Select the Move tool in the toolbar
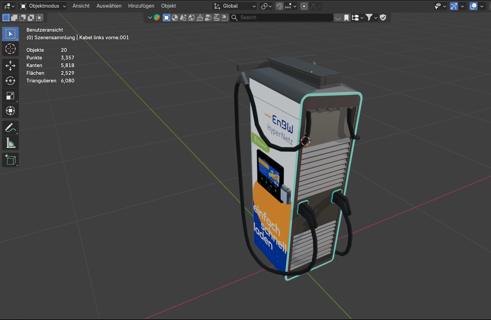This screenshot has width=491, height=320. pos(10,65)
